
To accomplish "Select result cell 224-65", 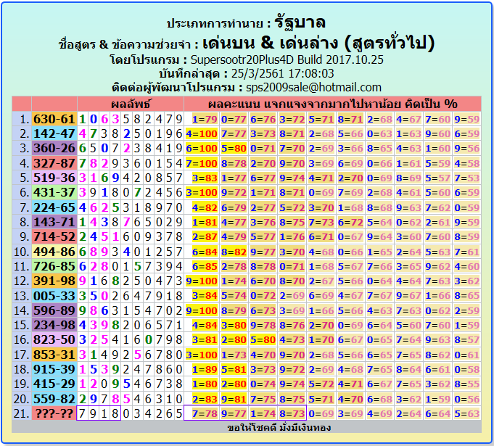I will click(54, 207).
